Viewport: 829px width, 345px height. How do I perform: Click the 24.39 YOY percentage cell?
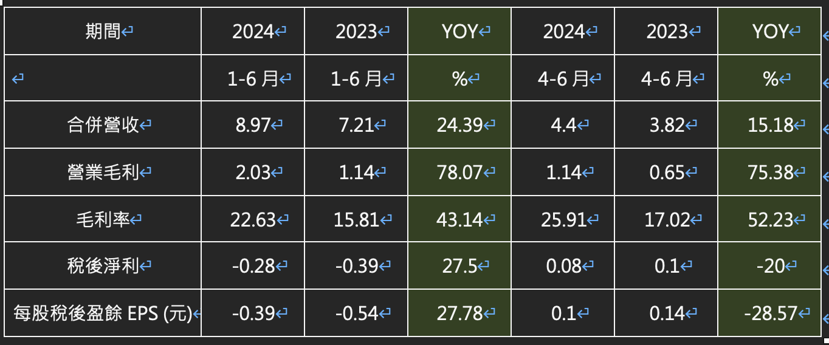click(459, 125)
